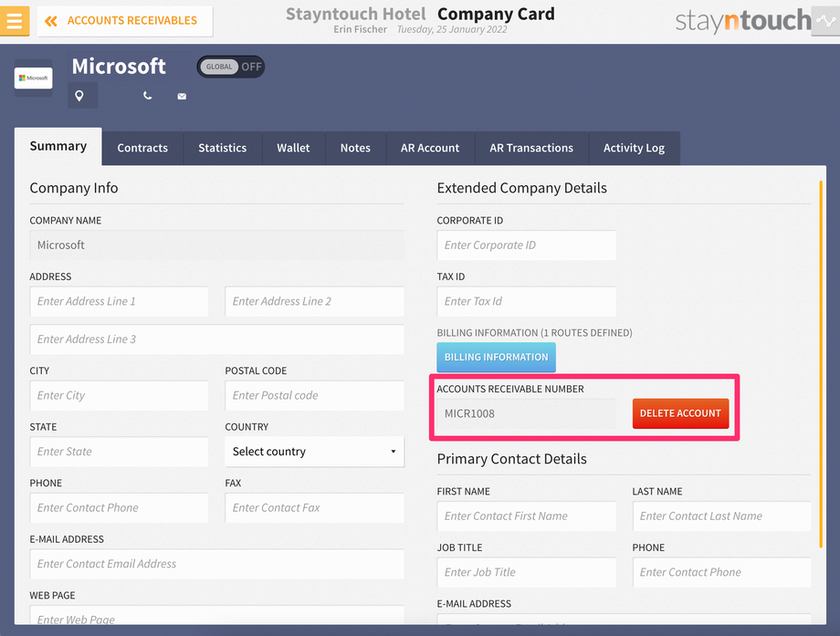This screenshot has width=840, height=636.
Task: Click the Postal Code input field
Action: pyautogui.click(x=314, y=396)
